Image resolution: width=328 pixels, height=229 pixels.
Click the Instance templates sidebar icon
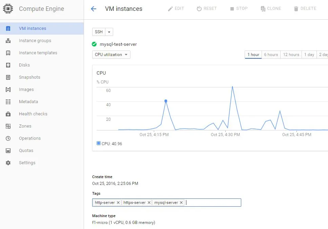[x=8, y=53]
